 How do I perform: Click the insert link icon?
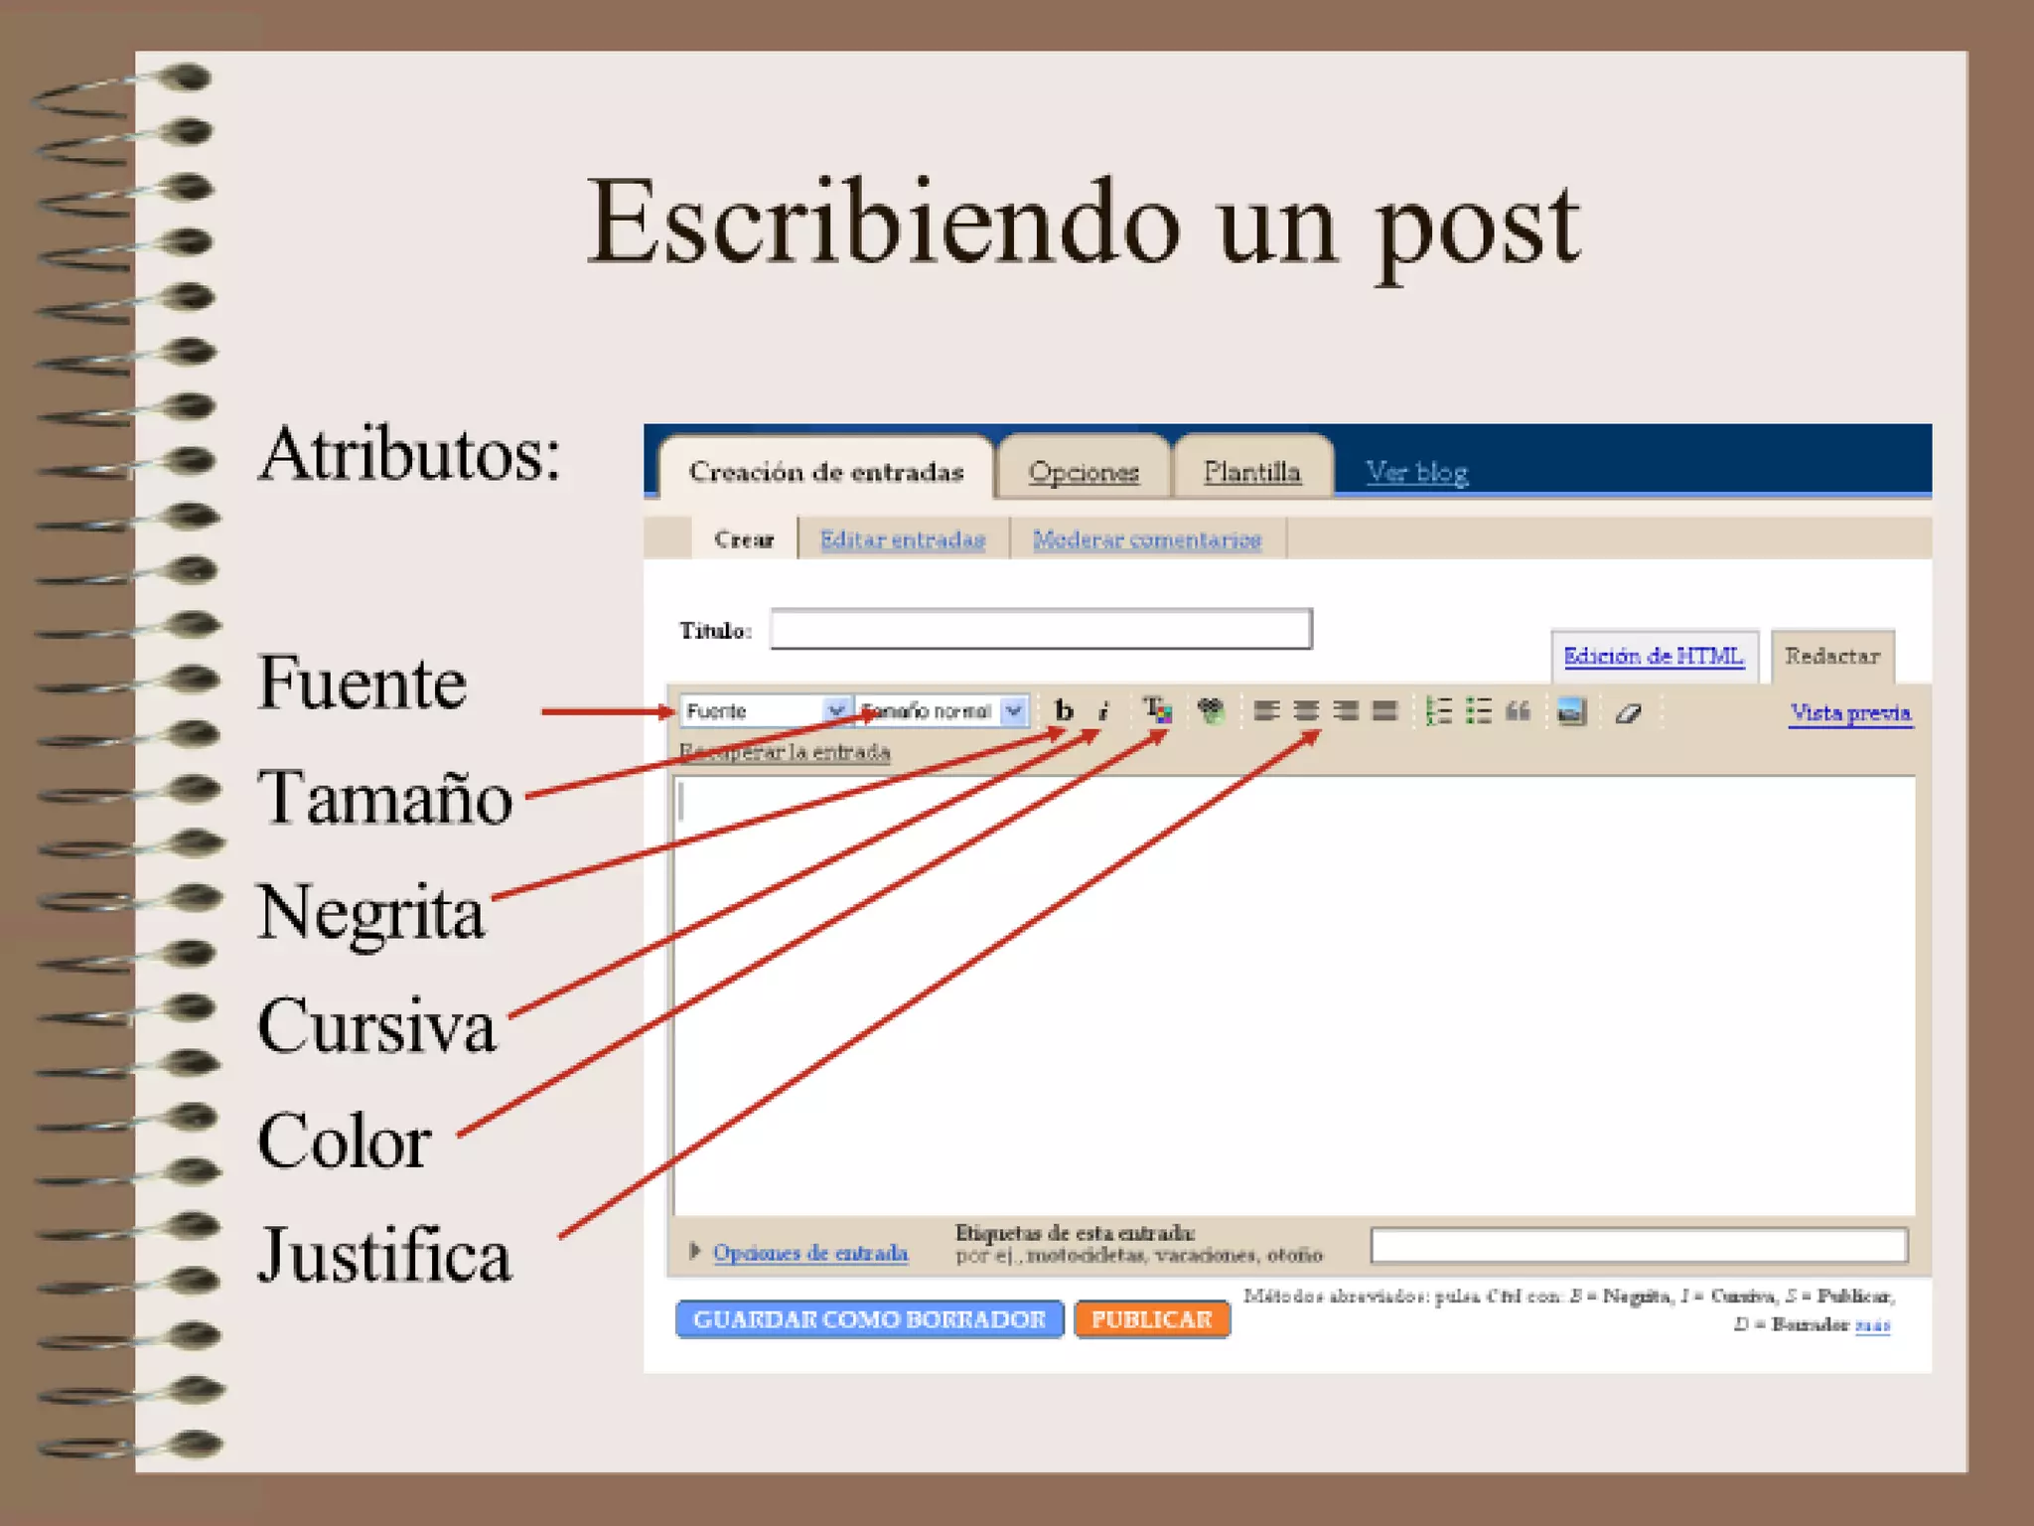click(1211, 710)
